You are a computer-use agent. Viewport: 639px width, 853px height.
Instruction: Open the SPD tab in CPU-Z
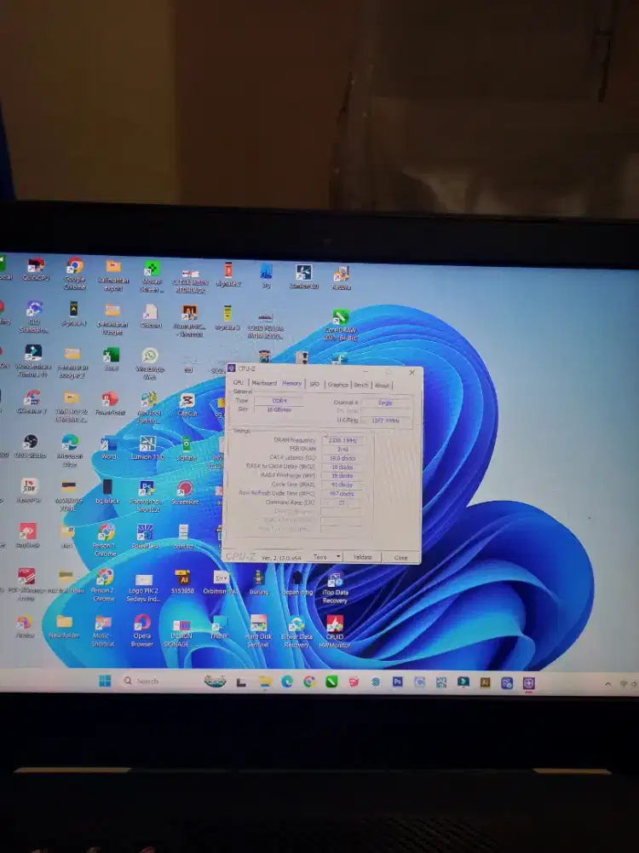pyautogui.click(x=314, y=384)
